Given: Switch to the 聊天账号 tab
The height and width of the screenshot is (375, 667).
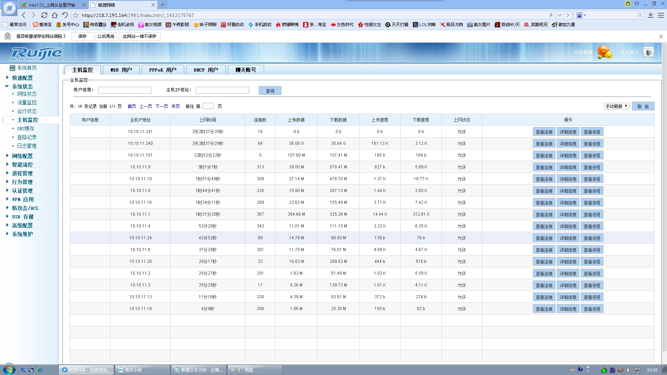Looking at the screenshot, I should click(x=246, y=70).
